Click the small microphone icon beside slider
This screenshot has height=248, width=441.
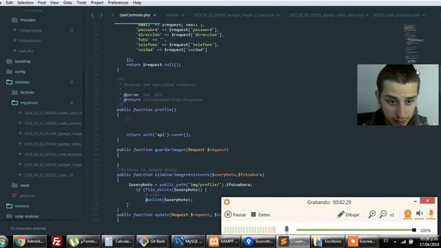(287, 229)
